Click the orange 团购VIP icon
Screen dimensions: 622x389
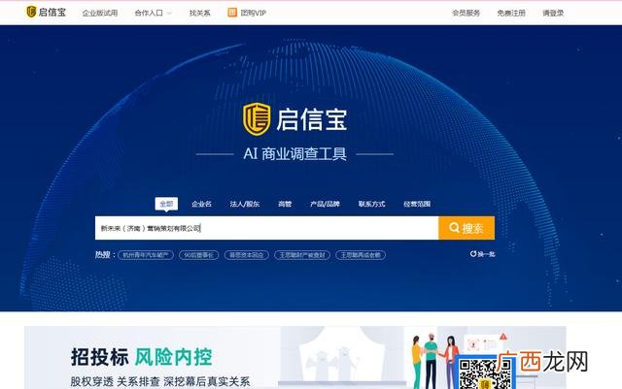tap(232, 13)
